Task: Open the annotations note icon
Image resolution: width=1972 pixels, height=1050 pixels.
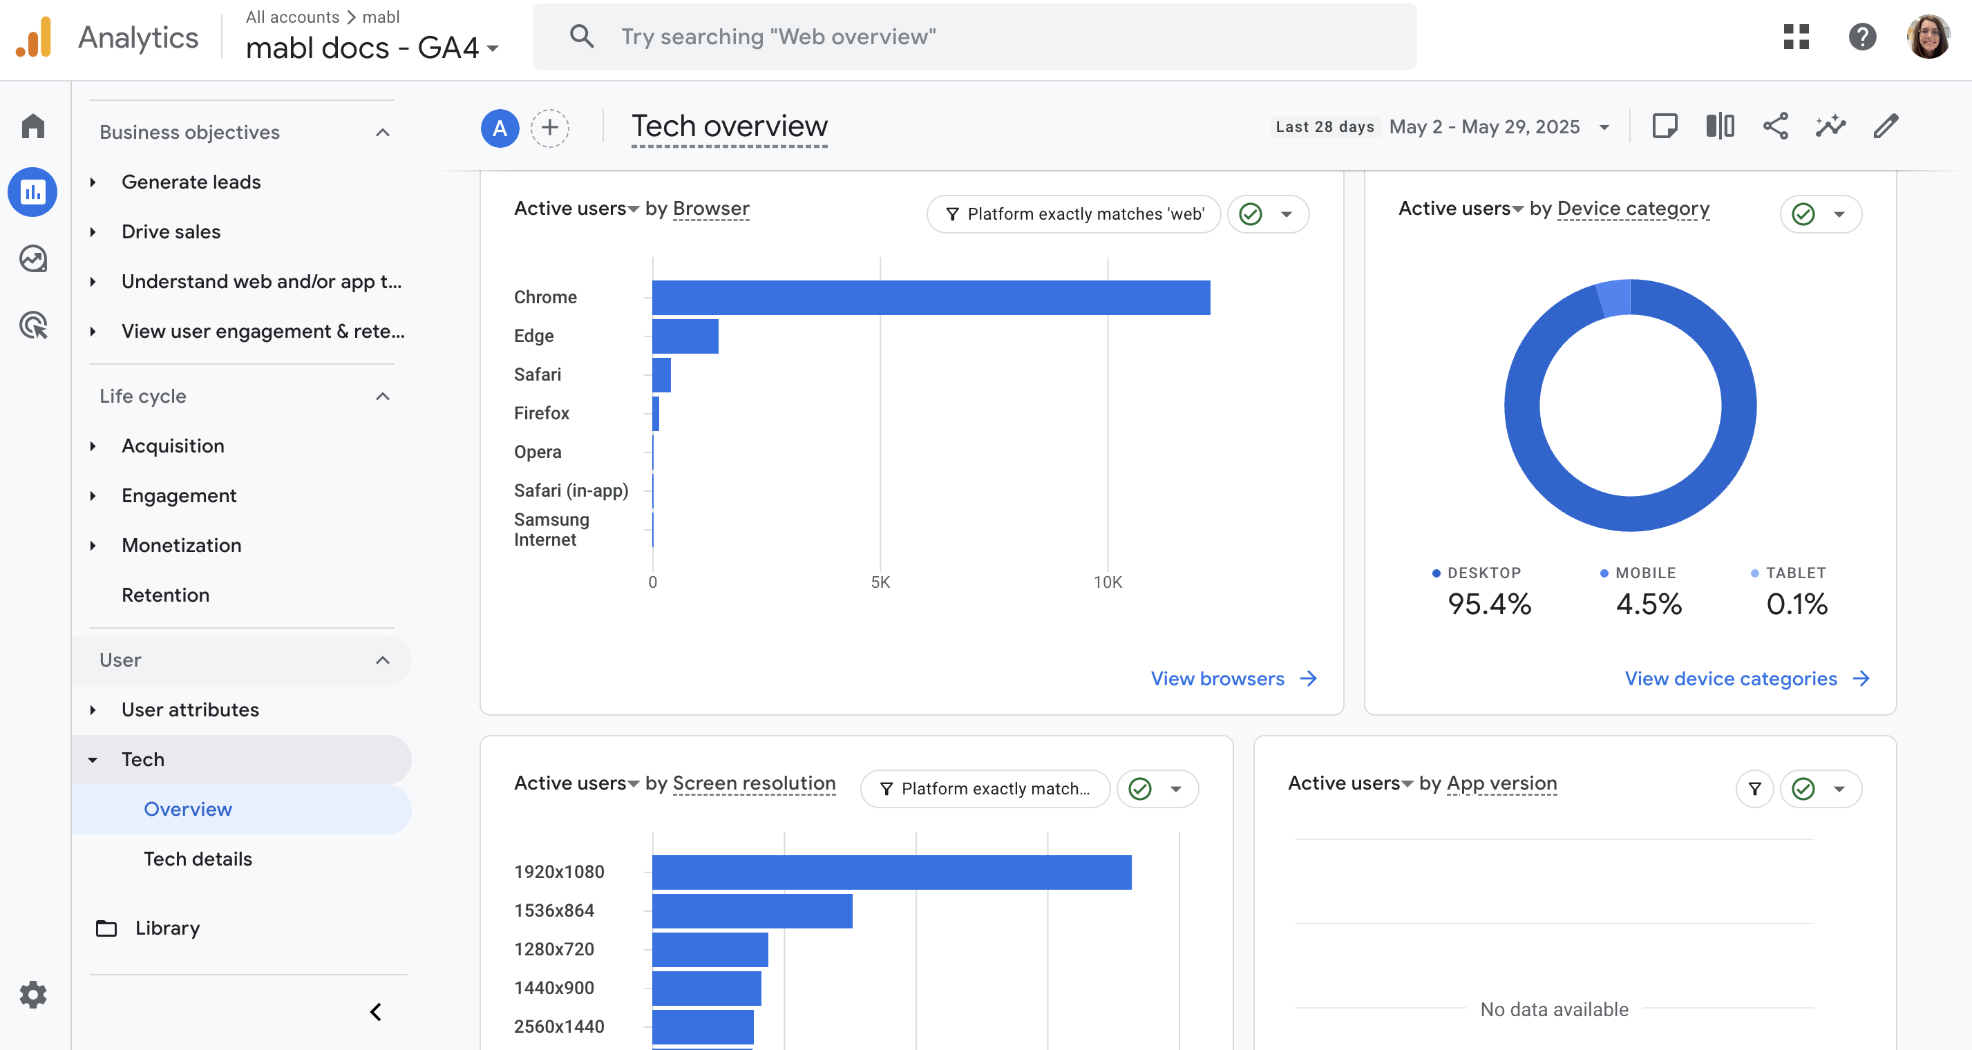Action: [1665, 126]
